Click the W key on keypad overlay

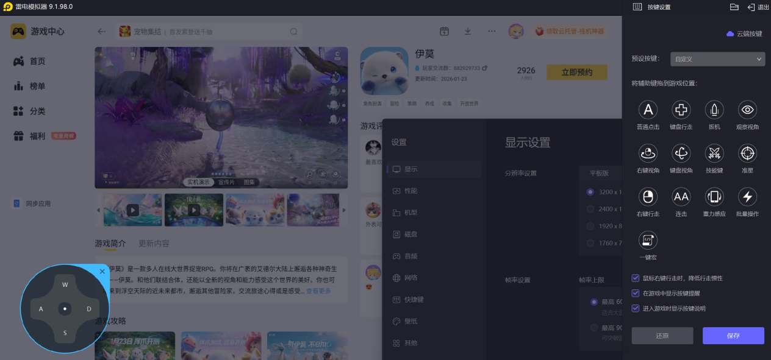[65, 284]
